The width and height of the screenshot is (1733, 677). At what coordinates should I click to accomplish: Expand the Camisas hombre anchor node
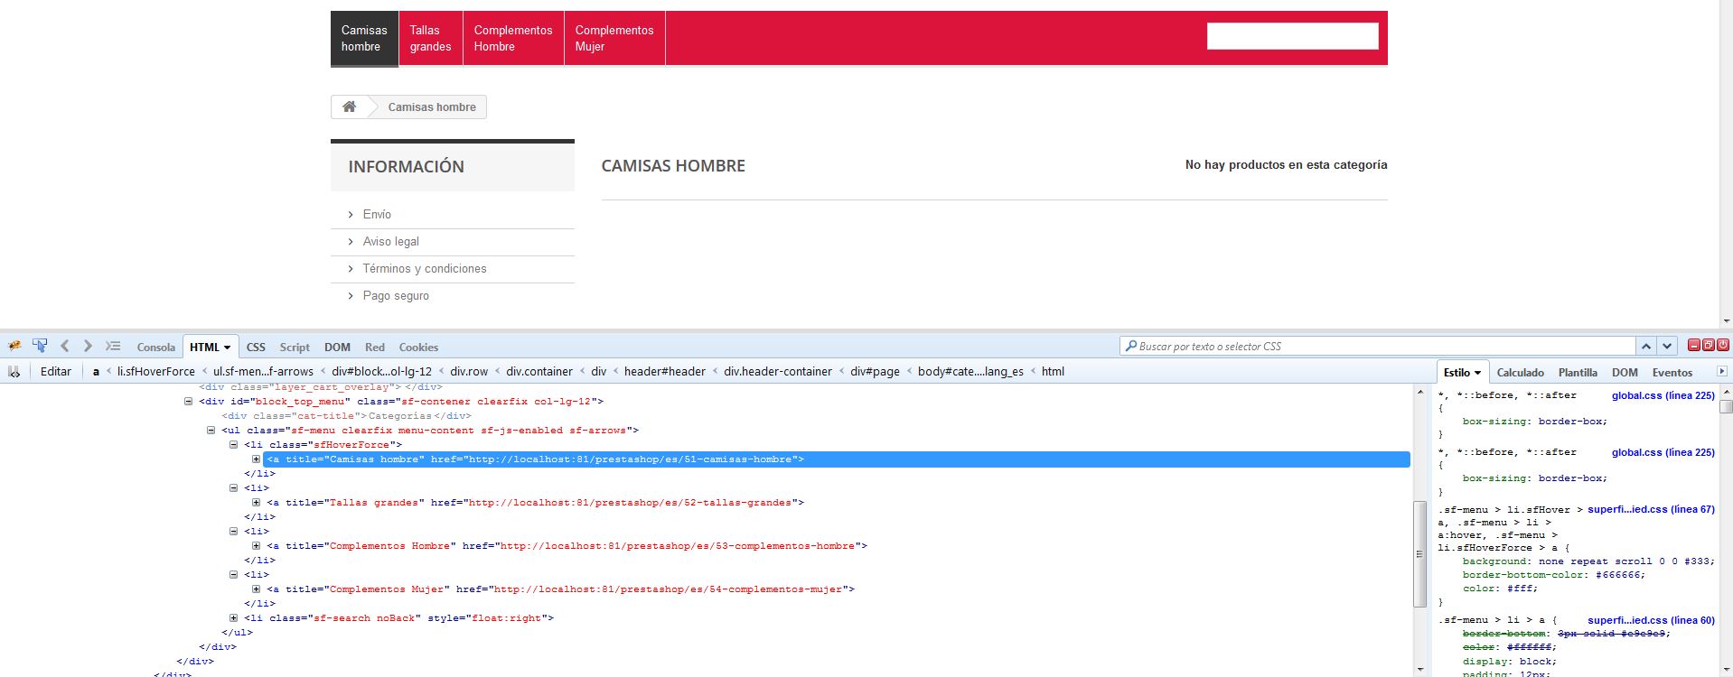257,459
